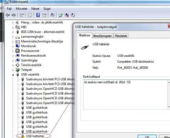
Task: Open the Súgó menu
Action: pyautogui.click(x=47, y=9)
